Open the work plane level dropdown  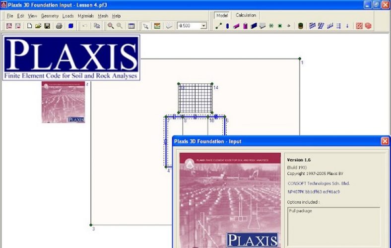(x=204, y=26)
